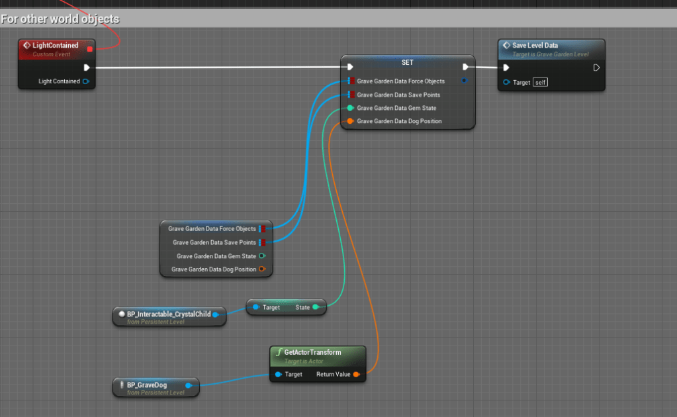This screenshot has height=417, width=677.
Task: Select the LightContained custom event node title
Action: (55, 46)
